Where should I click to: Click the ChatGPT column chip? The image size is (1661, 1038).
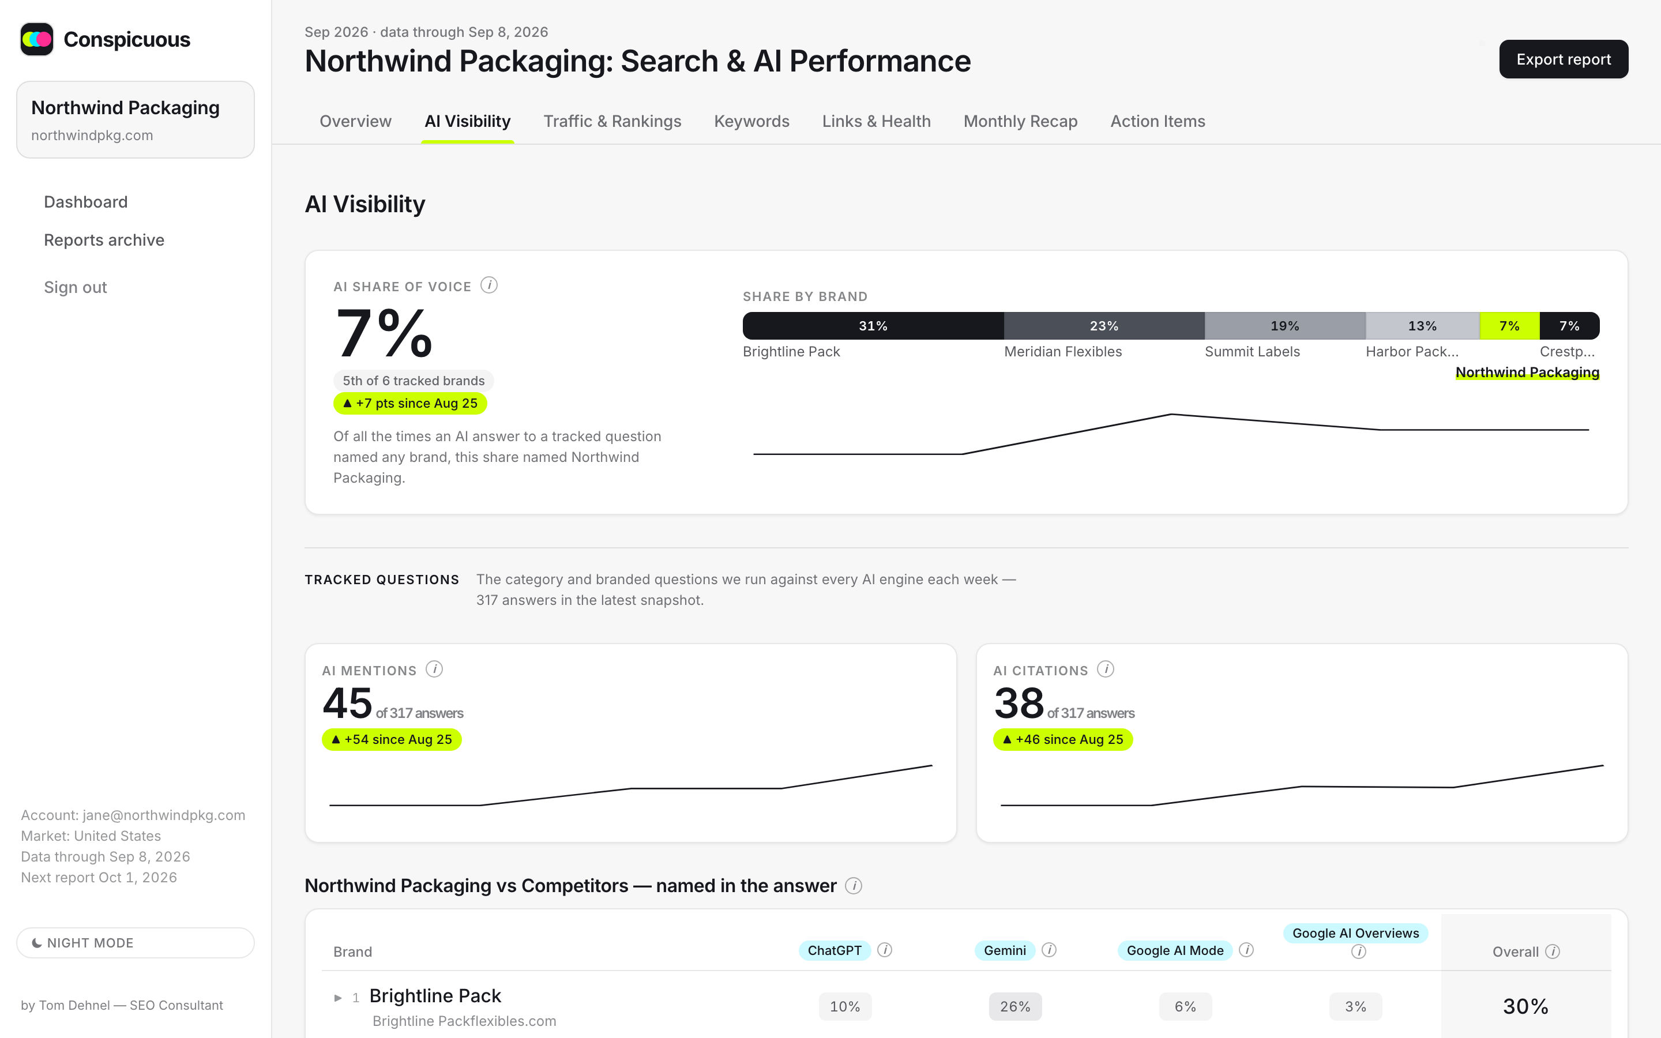pos(835,950)
